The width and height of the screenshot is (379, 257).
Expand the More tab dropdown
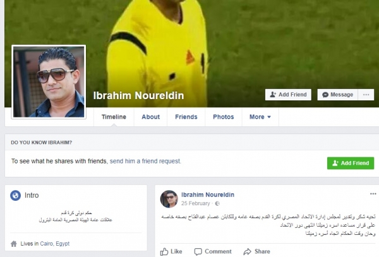point(260,117)
